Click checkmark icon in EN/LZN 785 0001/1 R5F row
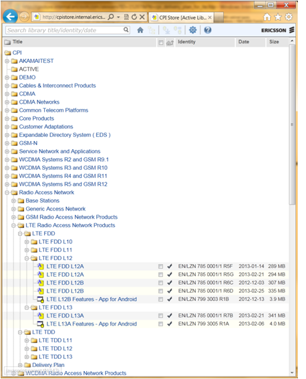The image size is (306, 379). pos(170,266)
